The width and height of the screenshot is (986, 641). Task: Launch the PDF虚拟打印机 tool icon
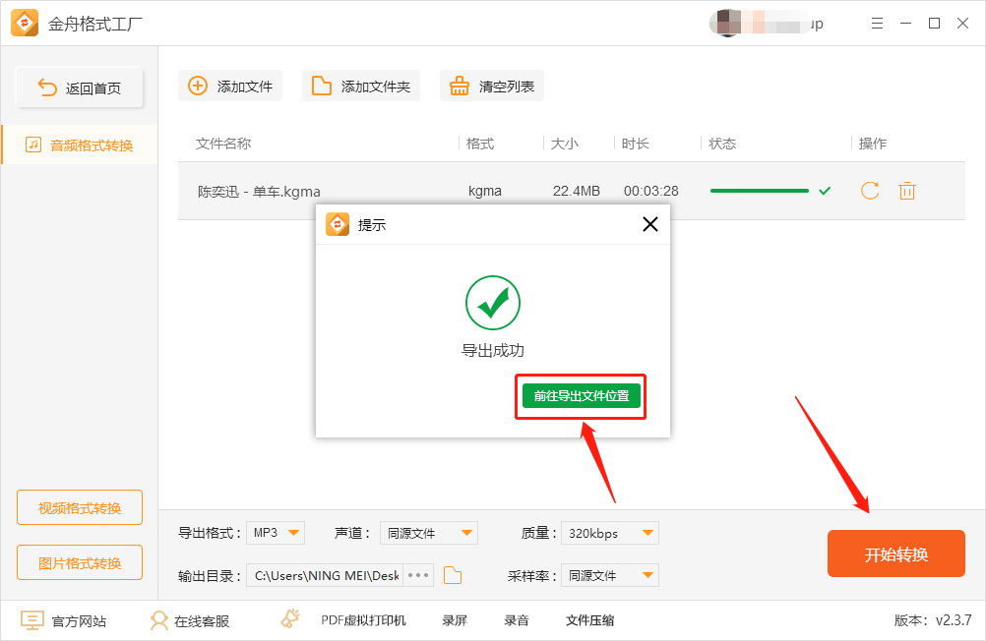(290, 620)
